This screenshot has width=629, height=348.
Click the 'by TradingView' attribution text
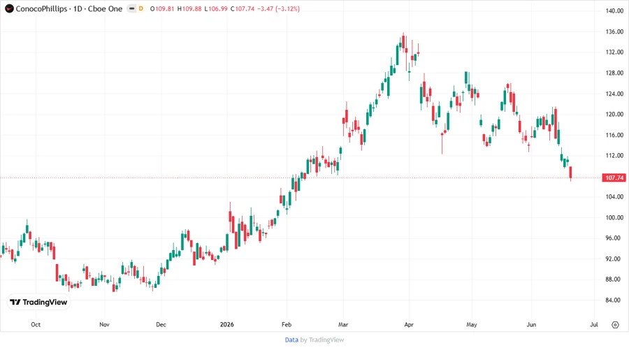[x=322, y=340]
